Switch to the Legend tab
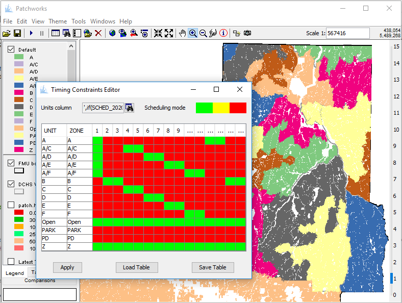 pyautogui.click(x=14, y=273)
